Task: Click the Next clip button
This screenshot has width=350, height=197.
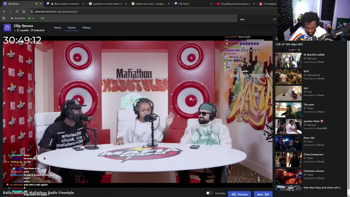Action: (263, 194)
